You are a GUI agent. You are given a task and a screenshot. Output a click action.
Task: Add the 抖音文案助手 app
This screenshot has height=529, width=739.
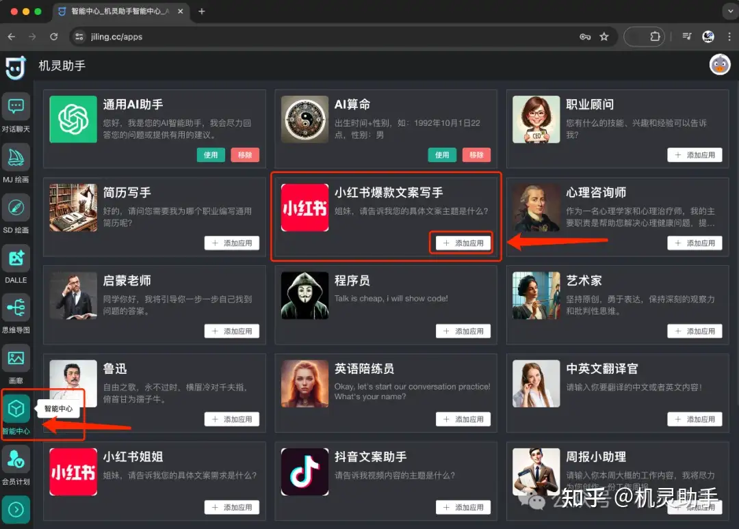(x=463, y=507)
